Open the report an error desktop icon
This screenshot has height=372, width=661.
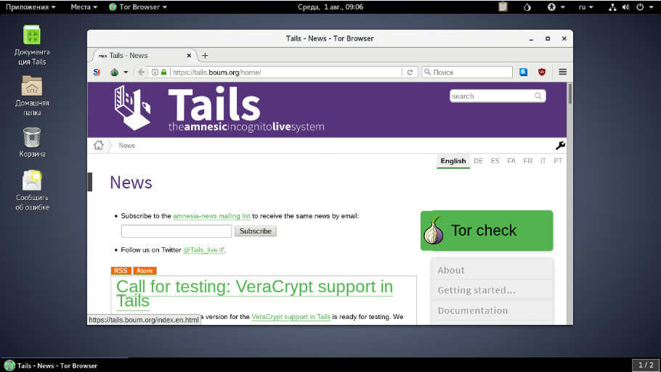(32, 190)
